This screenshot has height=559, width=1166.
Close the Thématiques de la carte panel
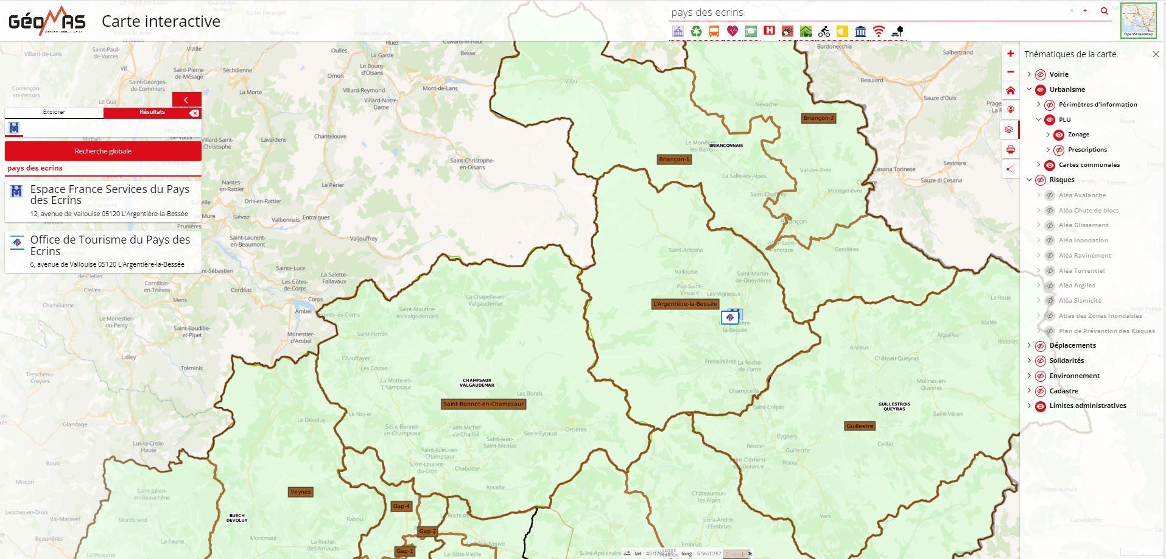coord(1156,54)
